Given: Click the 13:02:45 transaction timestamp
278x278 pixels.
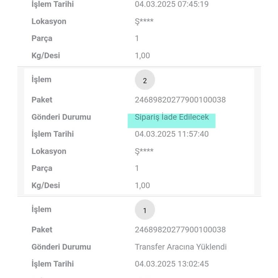Looking at the screenshot, I should click(172, 264).
